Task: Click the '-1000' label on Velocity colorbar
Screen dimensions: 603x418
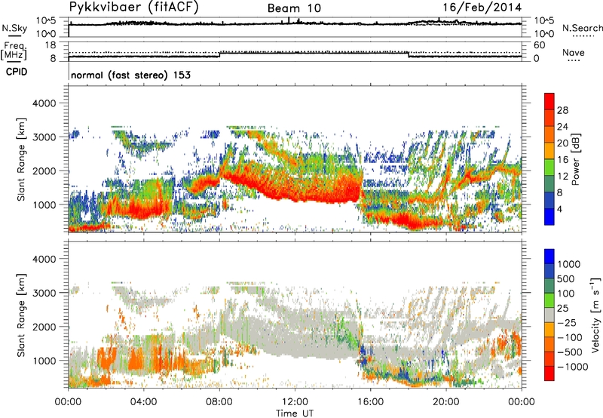Action: (x=572, y=367)
